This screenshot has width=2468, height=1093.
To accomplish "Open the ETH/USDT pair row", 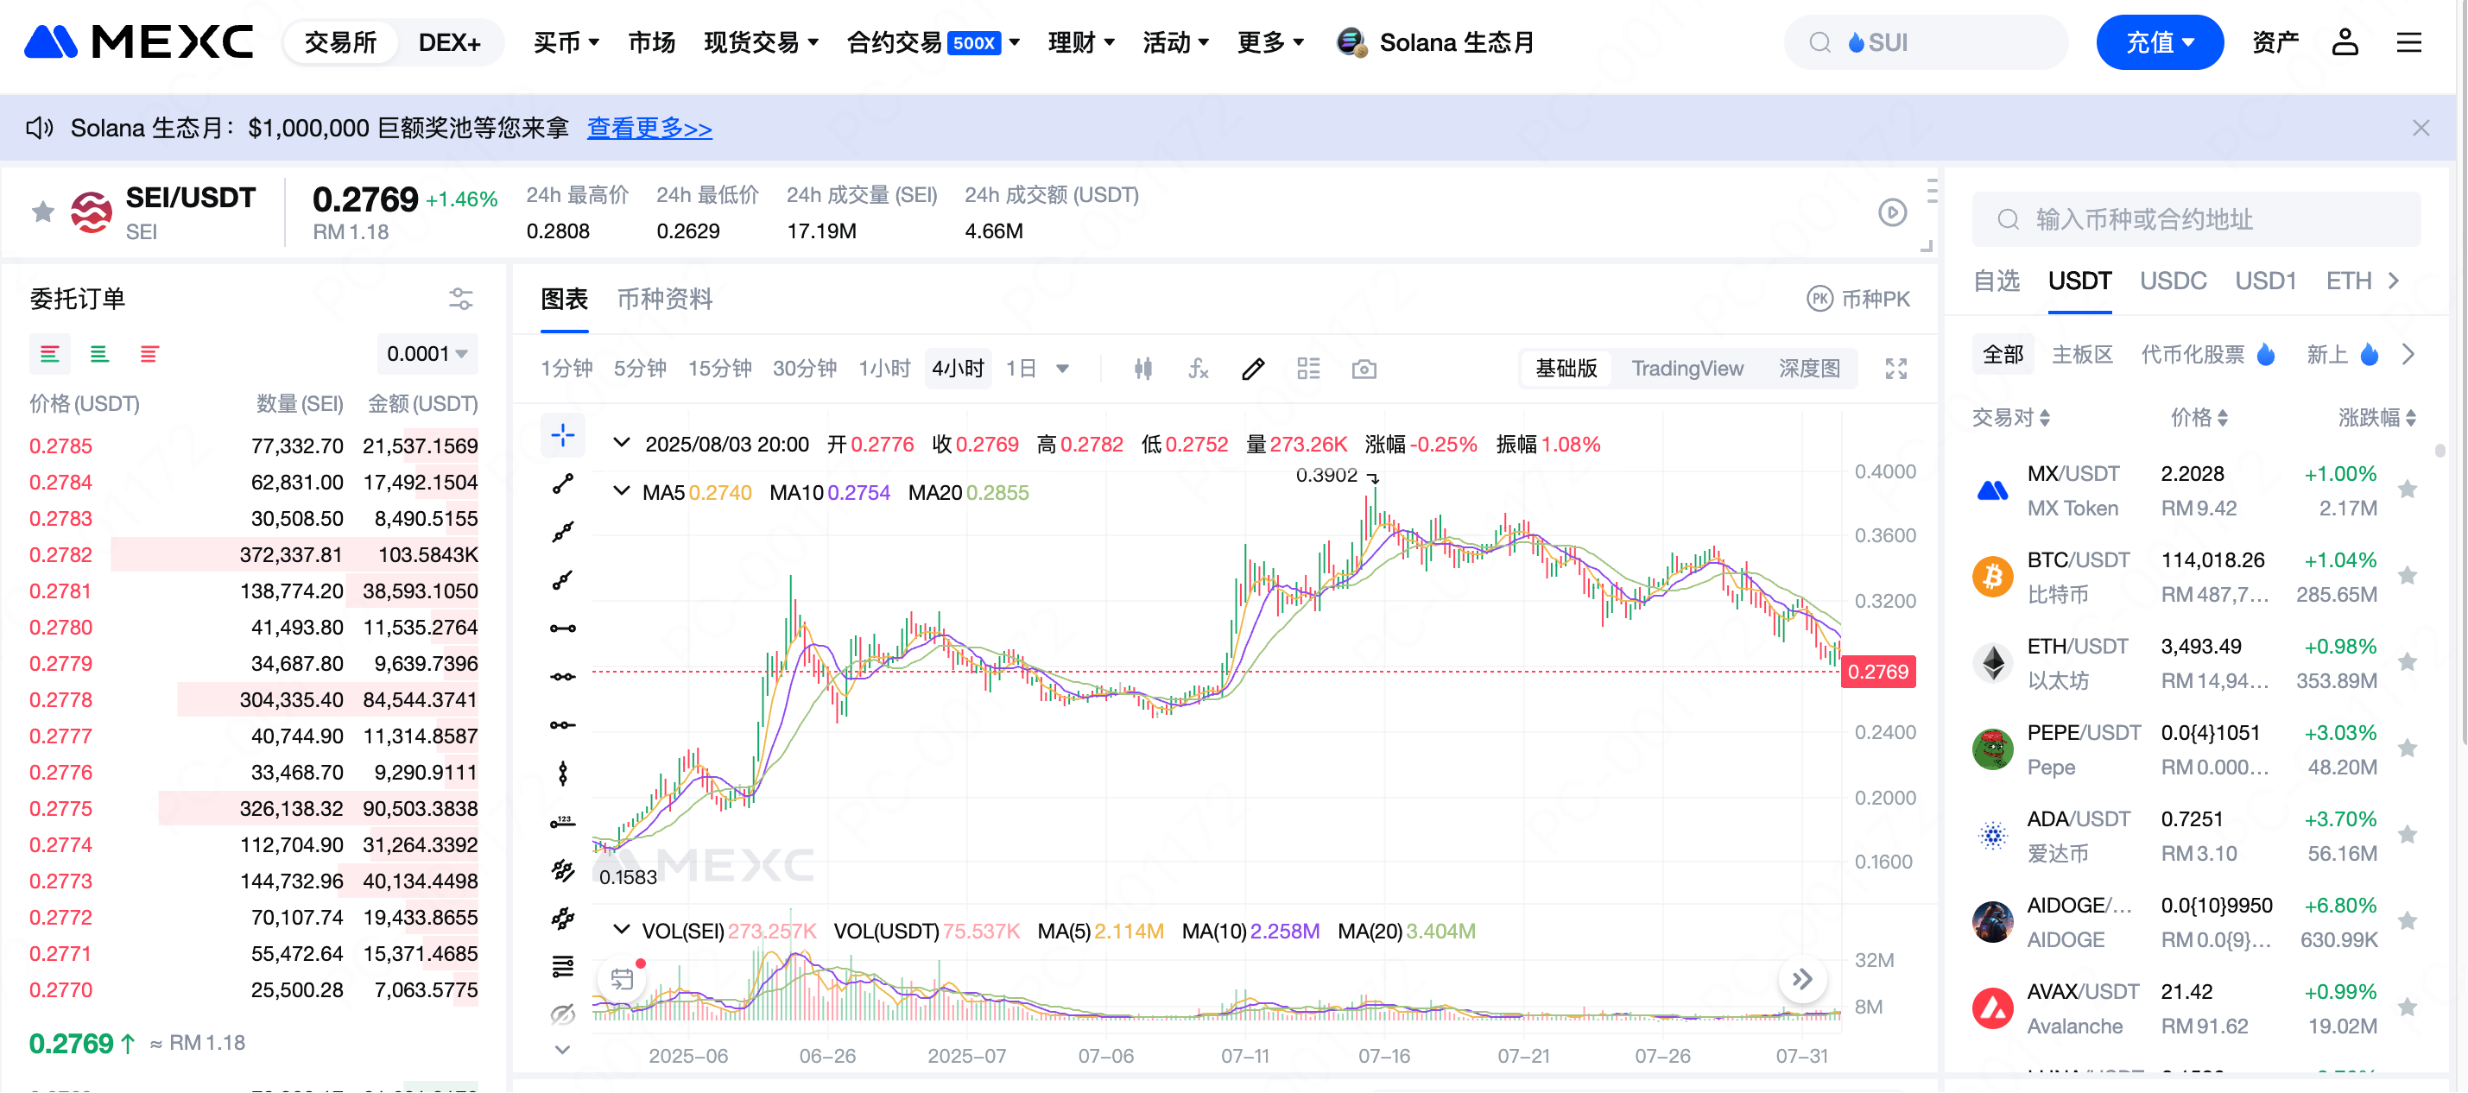I will pyautogui.click(x=2196, y=663).
